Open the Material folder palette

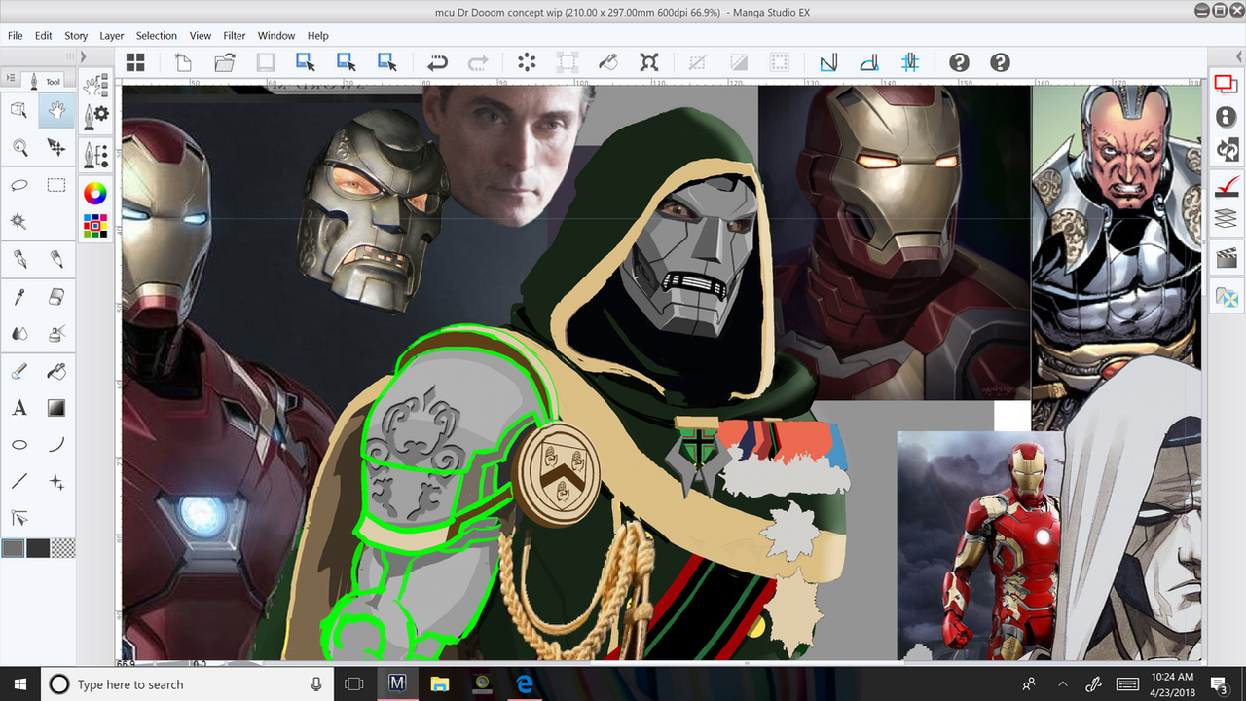1227,297
